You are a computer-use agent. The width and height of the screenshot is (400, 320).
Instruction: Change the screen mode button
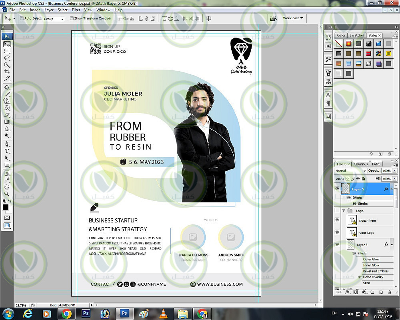7,226
